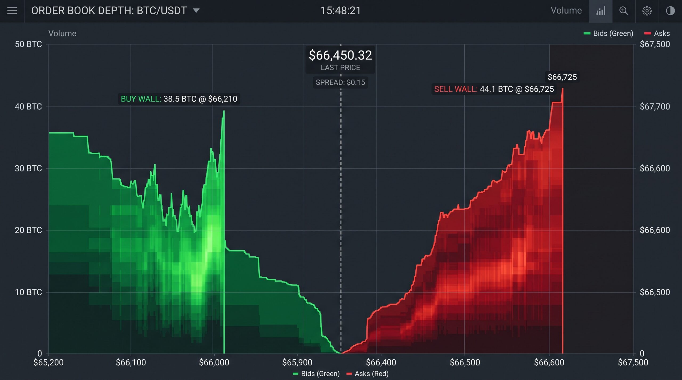Select the SELL WALL 44.1 BTC annotation
The height and width of the screenshot is (380, 682).
494,89
